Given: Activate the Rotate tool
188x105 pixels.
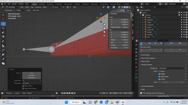Looking at the screenshot, I should [3, 28].
